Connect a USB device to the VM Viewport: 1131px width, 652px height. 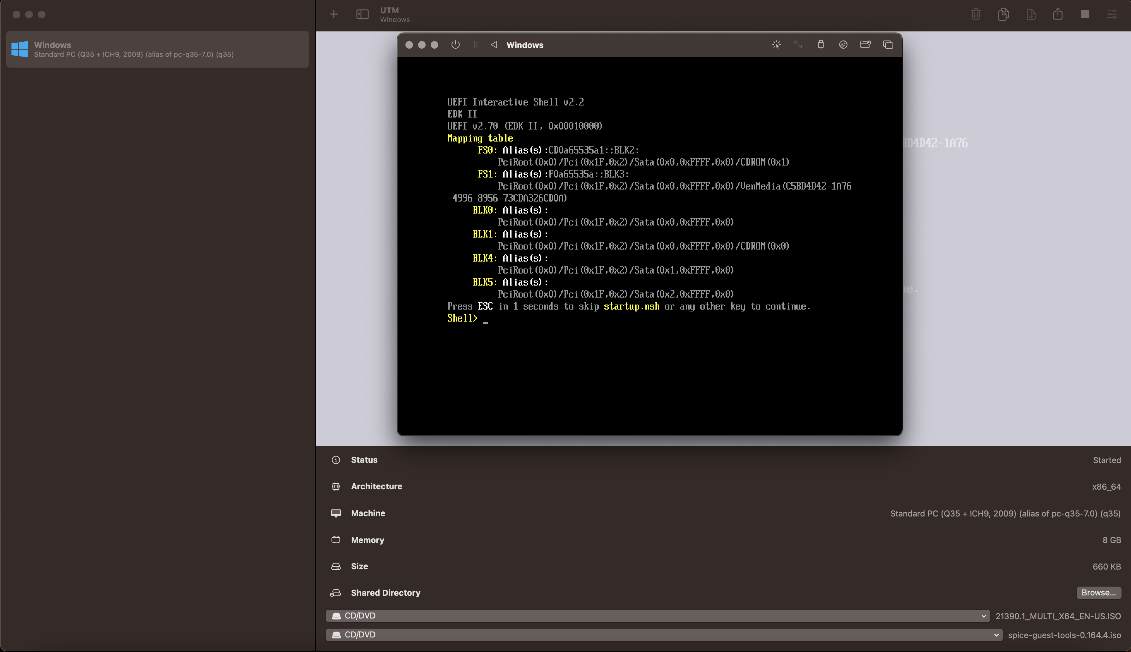[x=820, y=45]
